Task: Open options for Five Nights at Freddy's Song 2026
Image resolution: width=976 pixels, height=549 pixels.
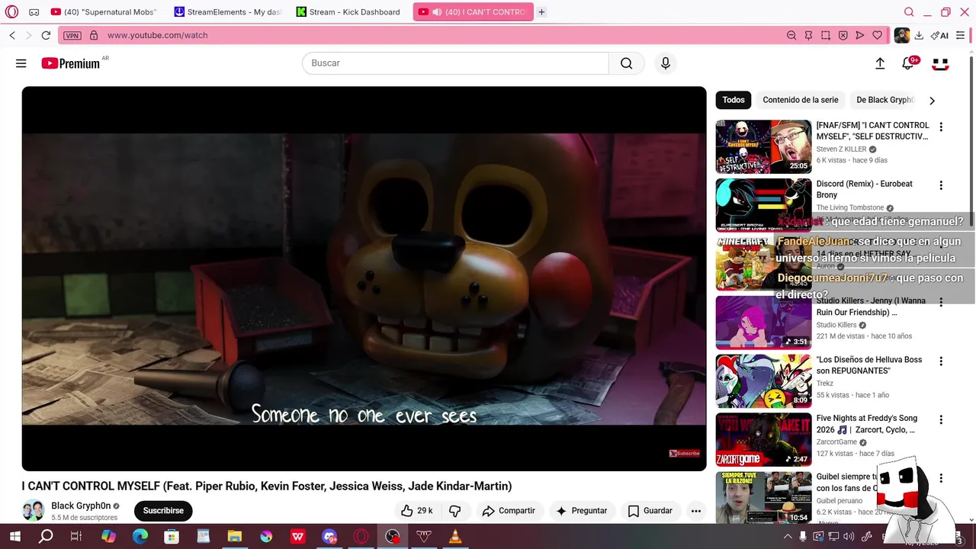Action: pos(941,419)
